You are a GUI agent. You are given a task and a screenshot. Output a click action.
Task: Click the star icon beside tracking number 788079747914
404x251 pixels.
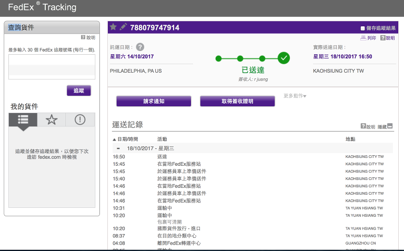[x=113, y=27]
